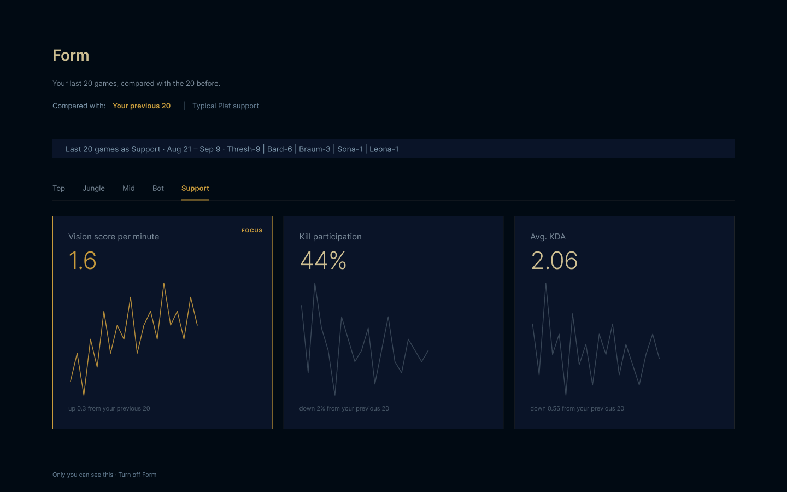
Task: Open the Mid role tab
Action: click(128, 188)
